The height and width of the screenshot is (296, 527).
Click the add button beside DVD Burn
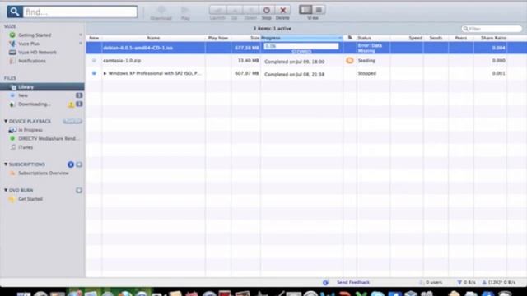[79, 190]
